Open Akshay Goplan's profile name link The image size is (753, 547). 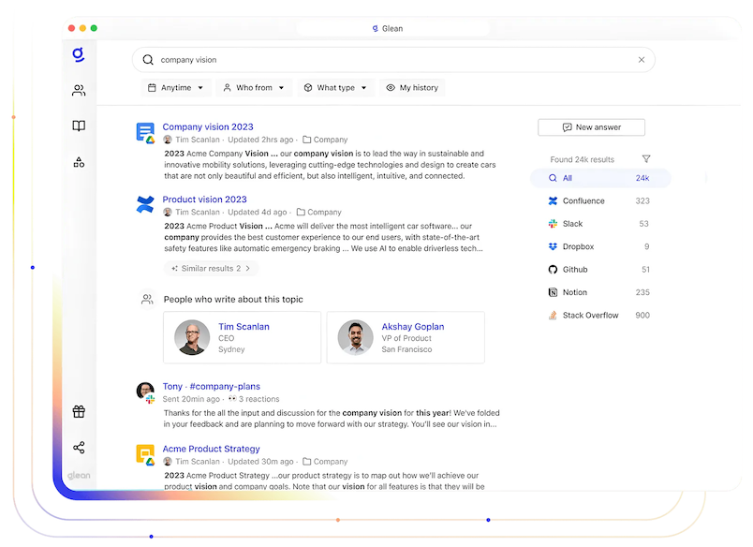pyautogui.click(x=412, y=327)
